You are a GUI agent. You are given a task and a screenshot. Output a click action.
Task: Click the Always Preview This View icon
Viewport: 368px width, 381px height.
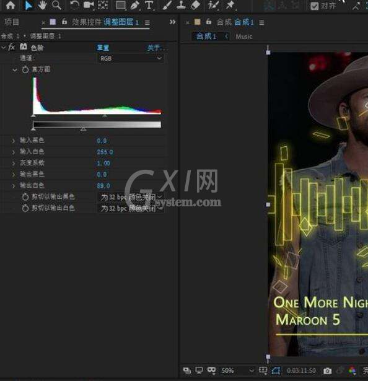[x=187, y=370]
